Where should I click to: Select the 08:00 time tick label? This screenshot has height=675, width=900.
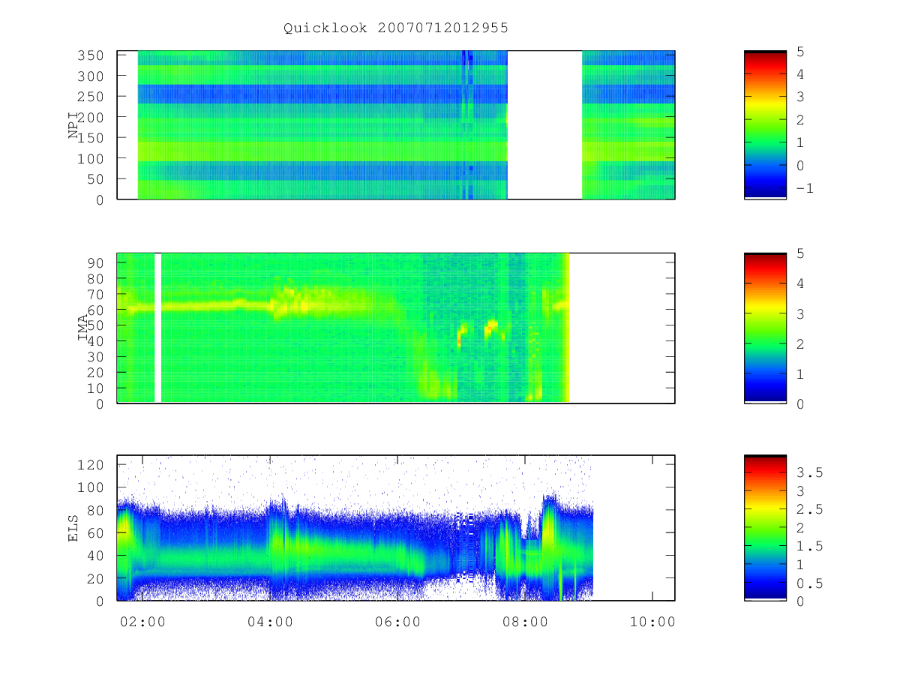point(525,622)
